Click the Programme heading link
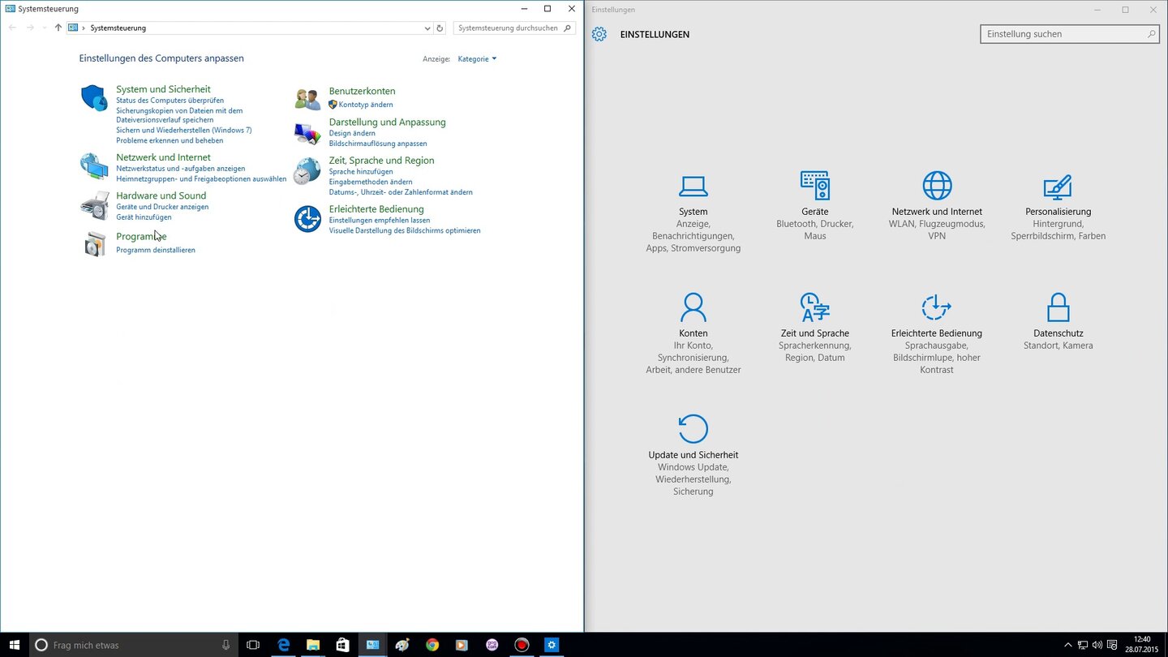The width and height of the screenshot is (1168, 657). coord(141,236)
